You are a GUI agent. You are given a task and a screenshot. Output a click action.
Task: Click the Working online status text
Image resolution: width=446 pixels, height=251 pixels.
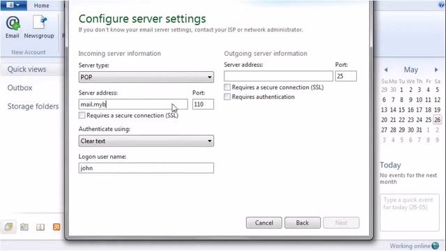tap(410, 246)
